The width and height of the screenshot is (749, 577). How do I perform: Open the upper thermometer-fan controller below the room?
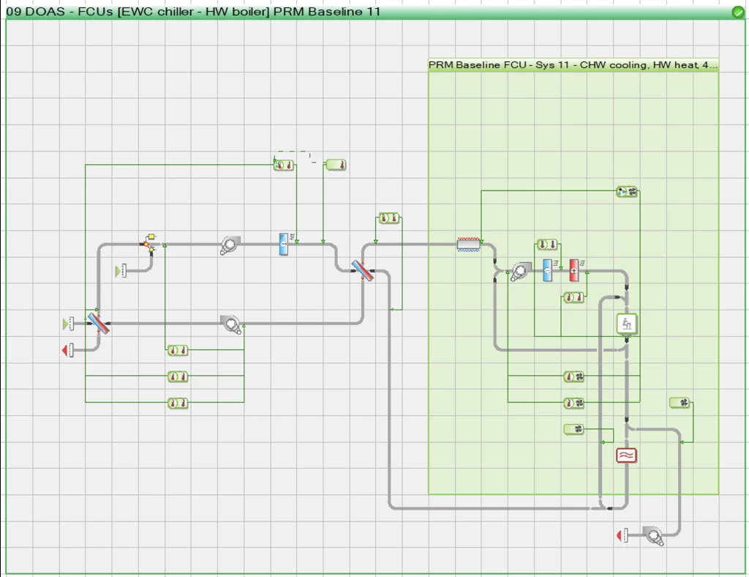tap(573, 376)
